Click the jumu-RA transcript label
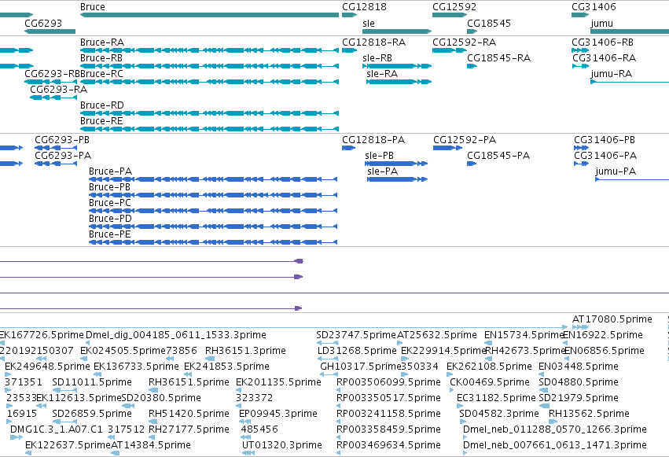669x457 pixels. [x=612, y=74]
